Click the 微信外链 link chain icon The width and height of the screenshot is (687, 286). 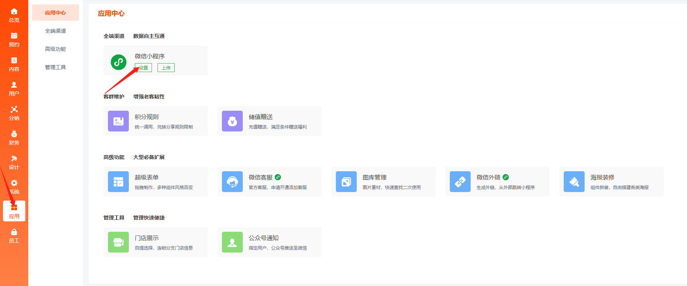click(x=460, y=182)
